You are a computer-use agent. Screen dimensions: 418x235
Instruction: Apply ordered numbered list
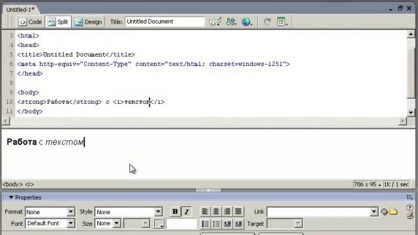point(216,224)
